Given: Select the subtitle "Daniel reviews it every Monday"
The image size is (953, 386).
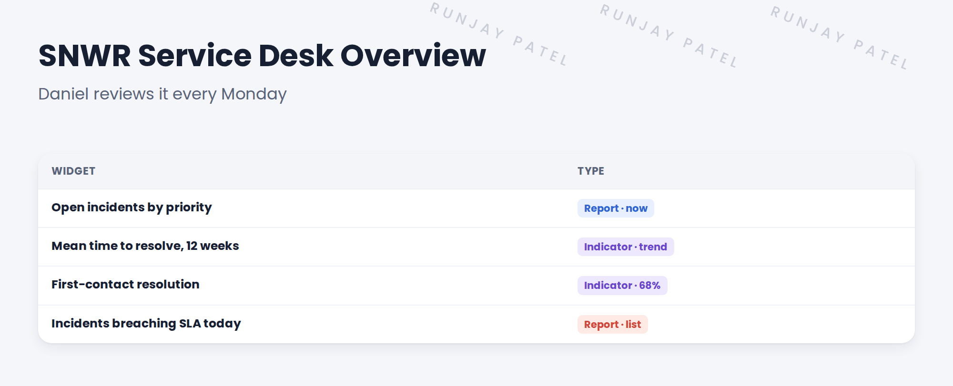Looking at the screenshot, I should coord(162,94).
